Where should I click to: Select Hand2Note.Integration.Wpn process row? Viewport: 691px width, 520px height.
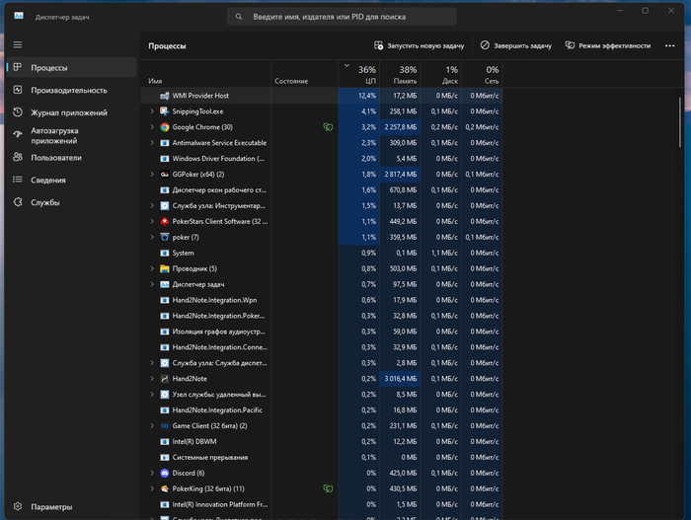click(x=321, y=300)
